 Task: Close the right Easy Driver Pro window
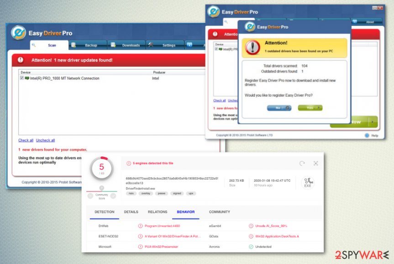380,8
